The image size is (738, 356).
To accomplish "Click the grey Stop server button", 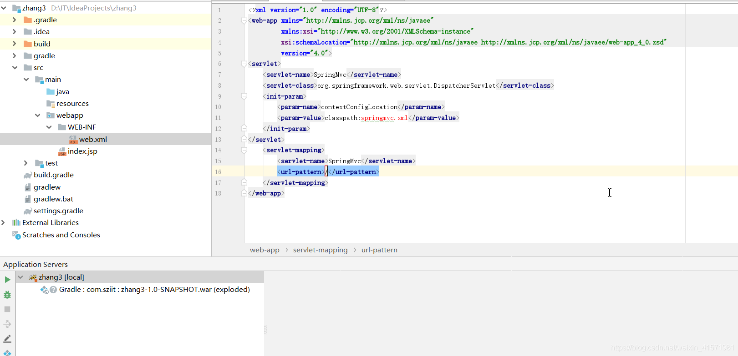I will (x=7, y=309).
